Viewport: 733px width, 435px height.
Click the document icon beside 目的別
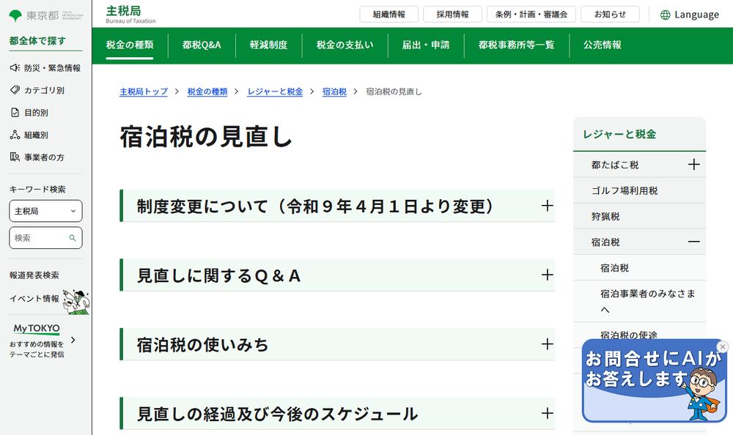15,112
